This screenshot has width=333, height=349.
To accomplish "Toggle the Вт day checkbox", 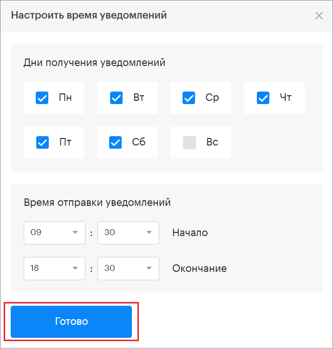I will 116,98.
